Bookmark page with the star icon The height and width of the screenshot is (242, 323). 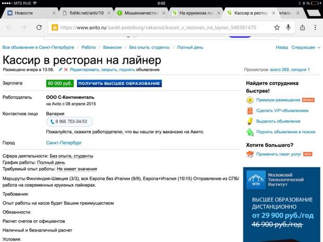tap(277, 28)
